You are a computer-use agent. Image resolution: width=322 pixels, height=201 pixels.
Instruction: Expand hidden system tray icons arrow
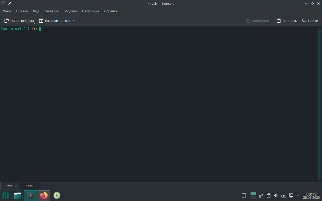(298, 195)
